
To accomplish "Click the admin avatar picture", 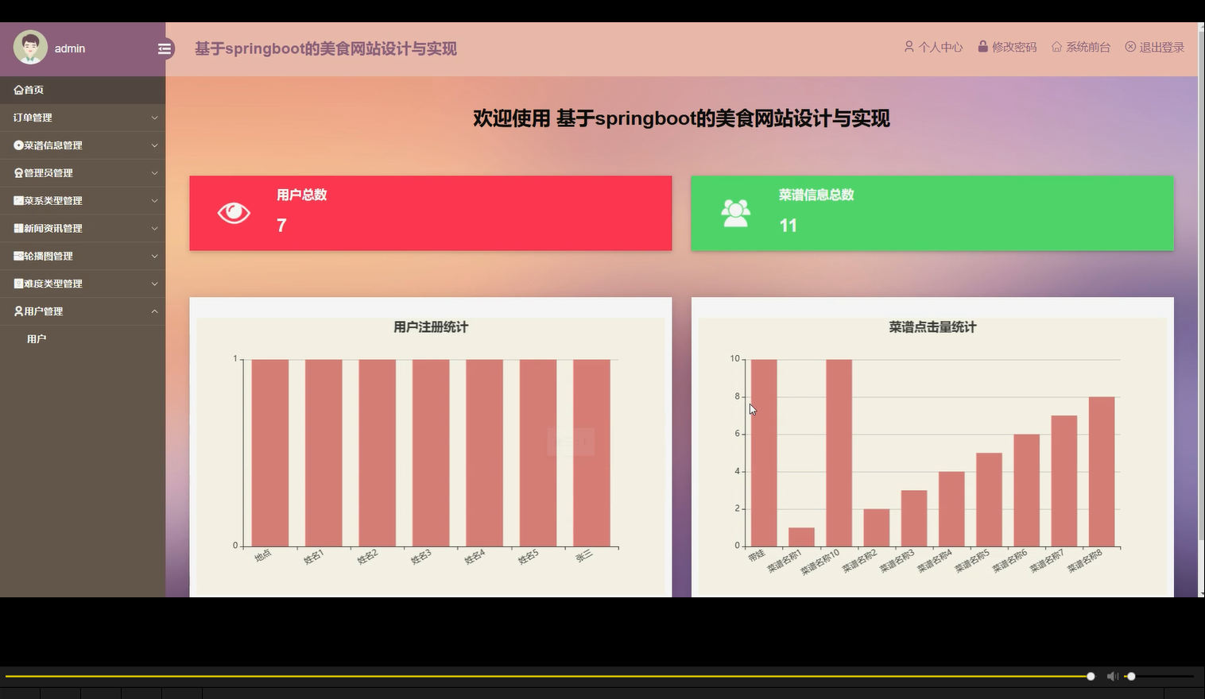I will [30, 48].
